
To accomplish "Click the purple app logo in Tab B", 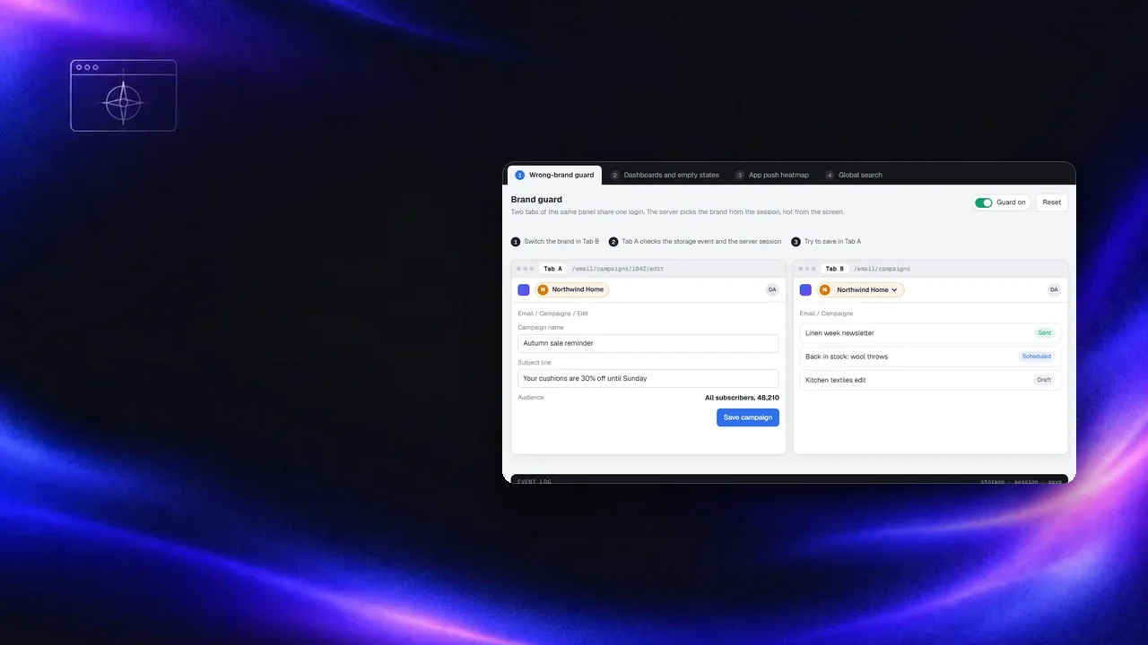I will (805, 289).
